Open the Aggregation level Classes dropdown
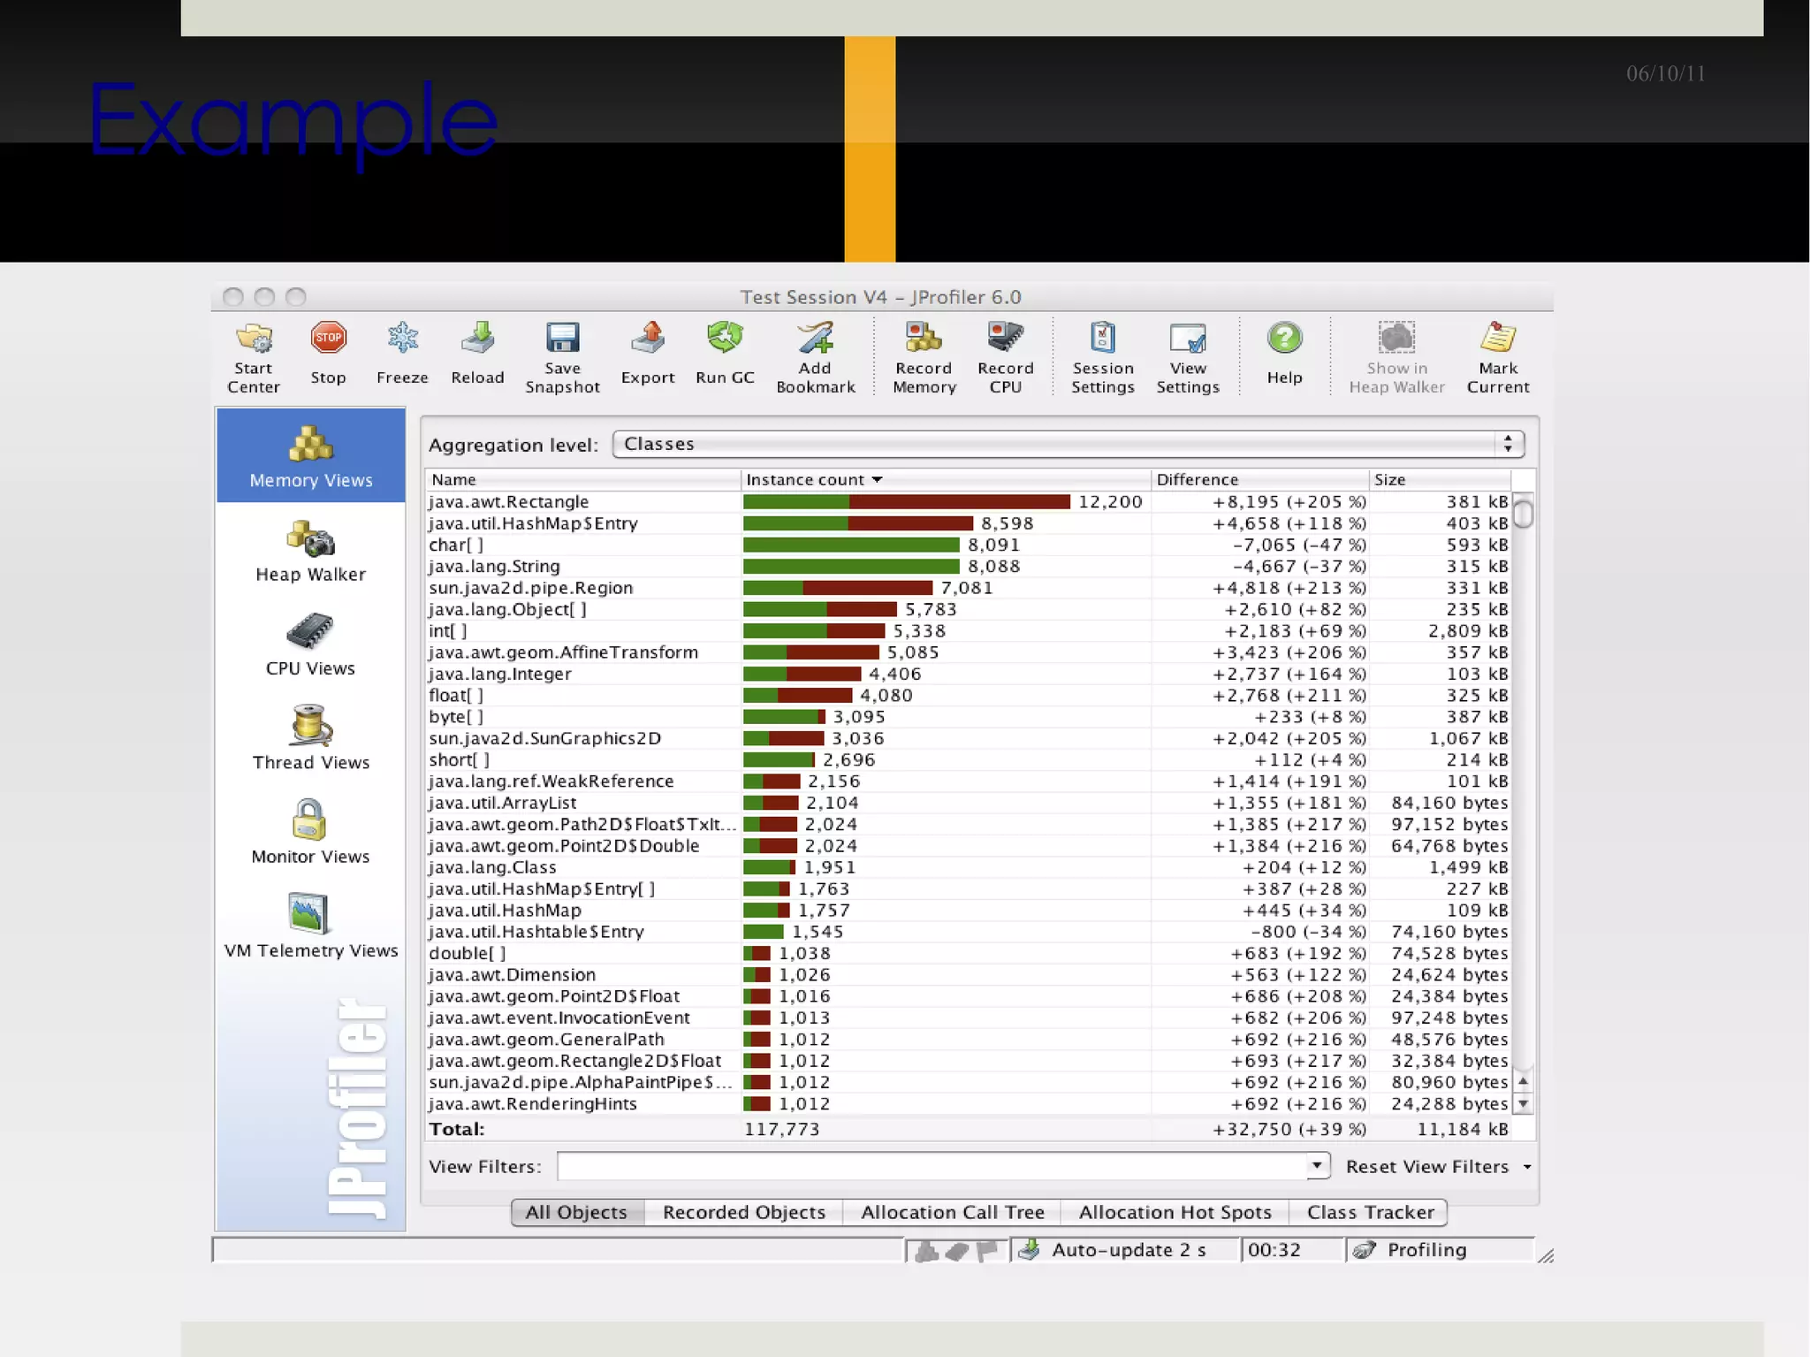Viewport: 1810px width, 1357px height. 1068,444
